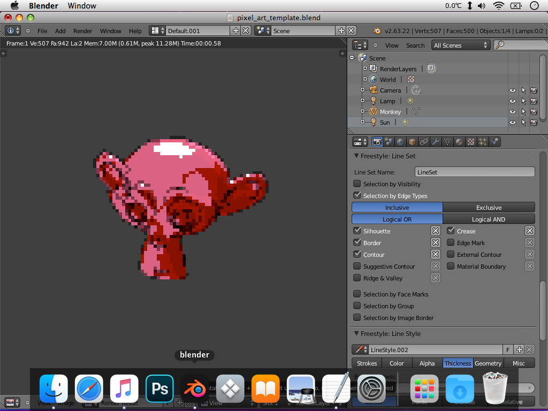Disable Selection by Edge Types checkbox

point(357,195)
